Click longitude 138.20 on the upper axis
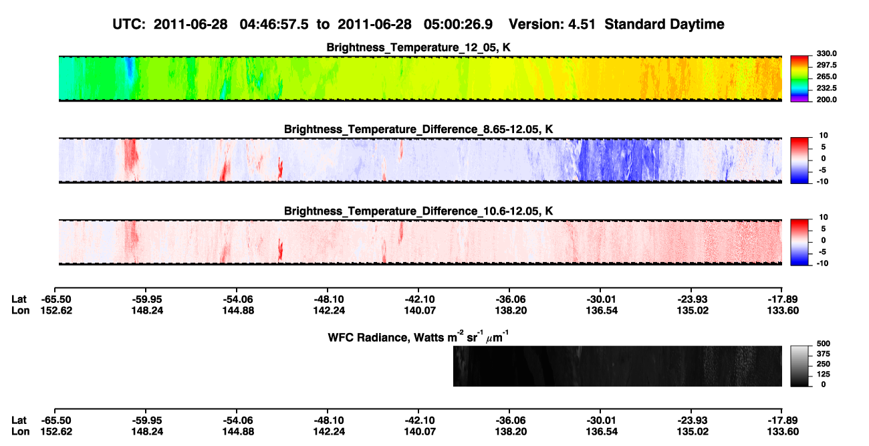 pyautogui.click(x=509, y=310)
